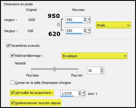Click the new width field showing 950
The image size is (136, 108).
point(75,20)
